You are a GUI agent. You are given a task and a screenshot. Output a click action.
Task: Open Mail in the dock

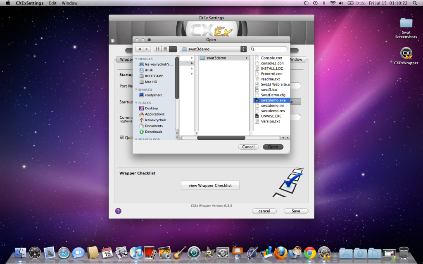coord(49,253)
